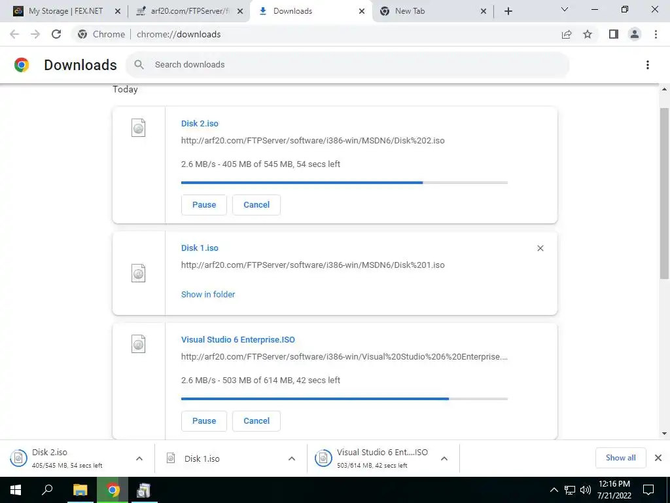Close the My Storage FEX.NET tab
The image size is (670, 503).
(118, 11)
